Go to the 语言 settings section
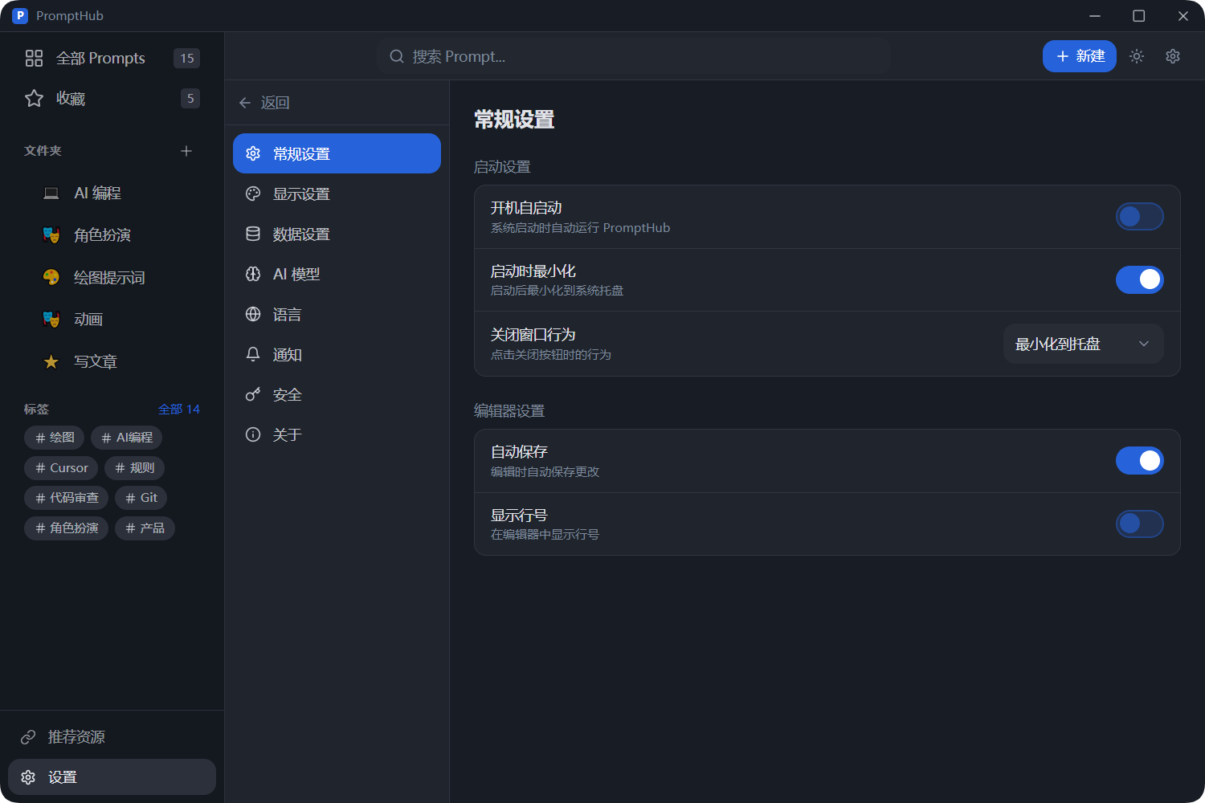The image size is (1205, 803). (x=337, y=314)
